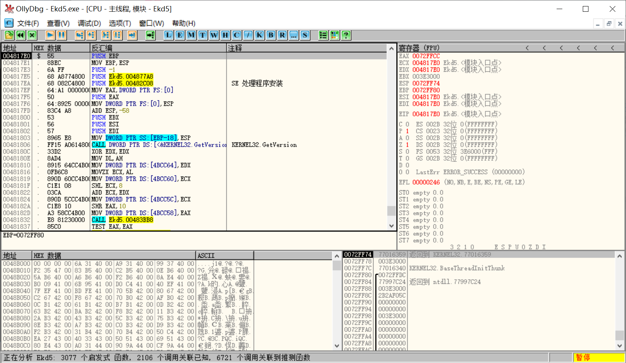Click the Execute till return icon
This screenshot has width=626, height=363.
(132, 35)
